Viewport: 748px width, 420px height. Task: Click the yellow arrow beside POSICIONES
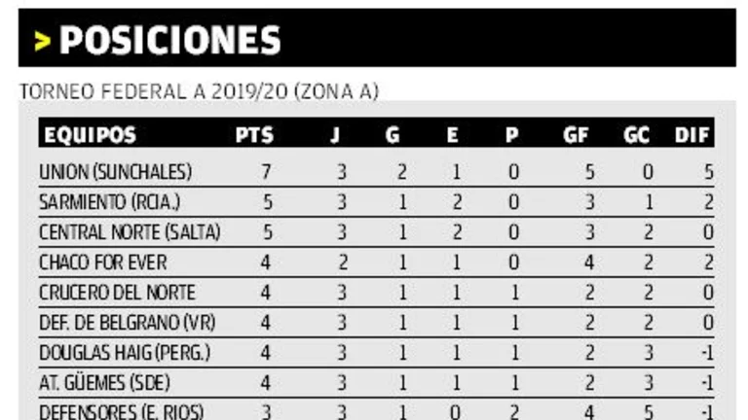43,42
